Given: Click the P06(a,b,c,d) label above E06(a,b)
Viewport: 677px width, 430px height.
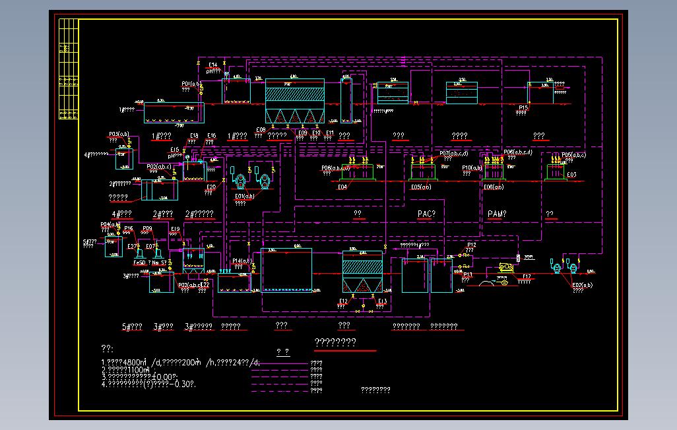Looking at the screenshot, I should (518, 152).
